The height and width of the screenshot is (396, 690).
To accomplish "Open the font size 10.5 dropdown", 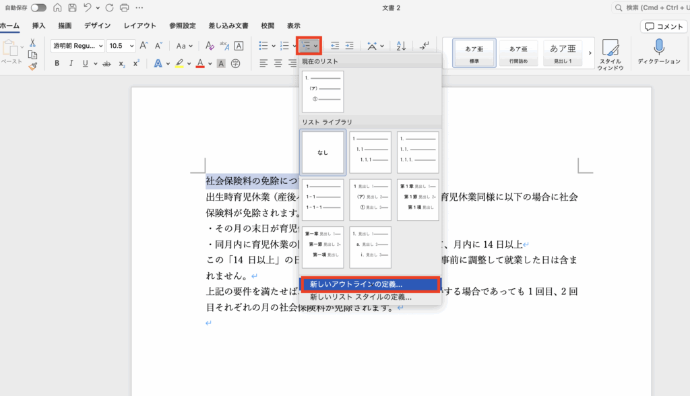I will (121, 46).
